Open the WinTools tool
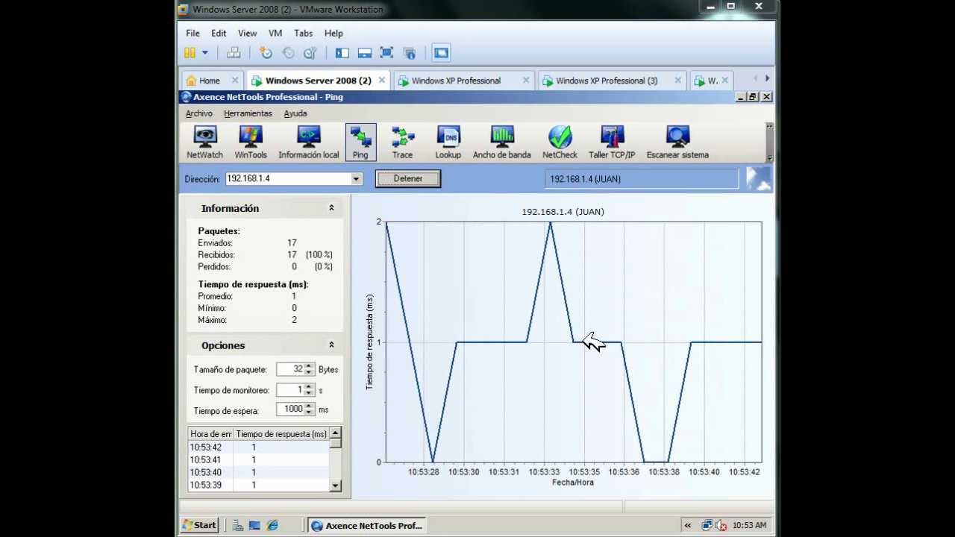The height and width of the screenshot is (537, 955). point(251,142)
